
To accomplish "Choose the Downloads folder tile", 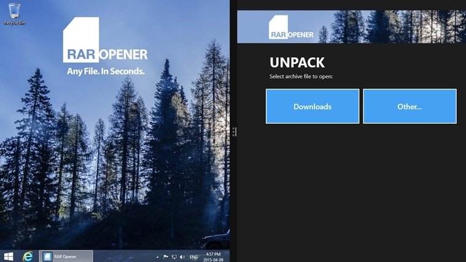I will click(x=313, y=106).
